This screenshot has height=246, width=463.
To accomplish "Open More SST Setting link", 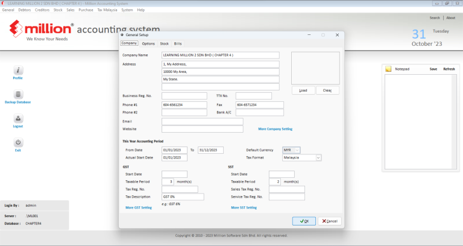I will (244, 207).
